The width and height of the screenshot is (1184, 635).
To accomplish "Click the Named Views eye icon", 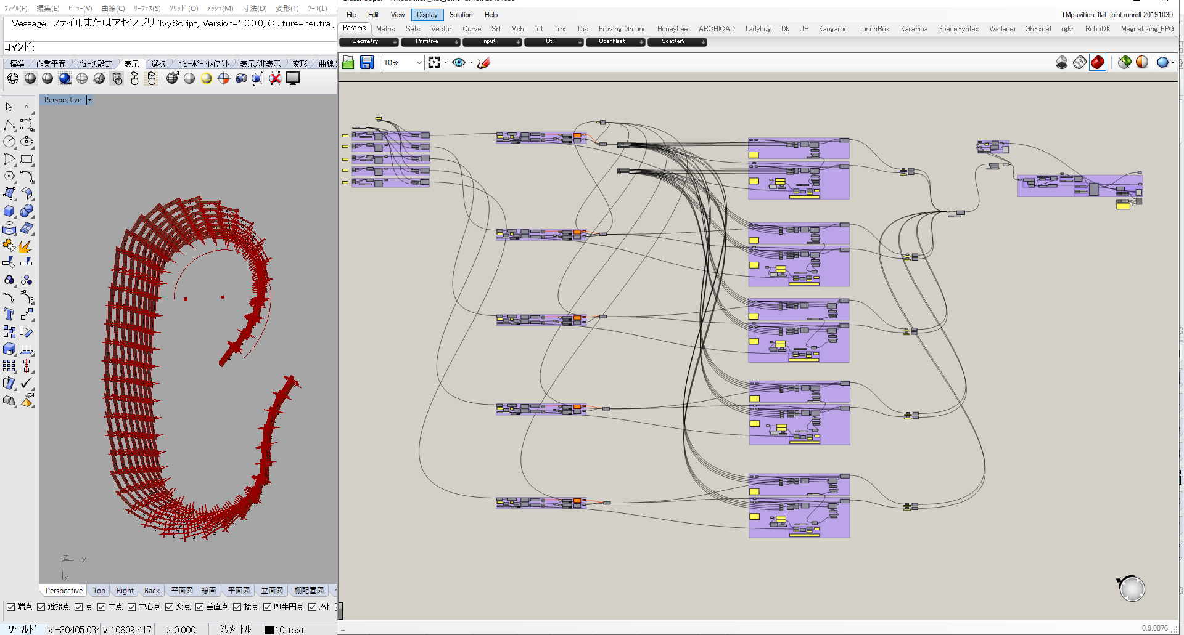I will pyautogui.click(x=459, y=62).
